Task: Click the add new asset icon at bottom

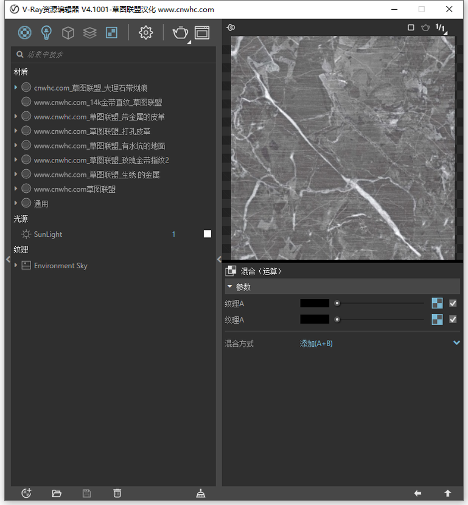Action: pos(26,493)
